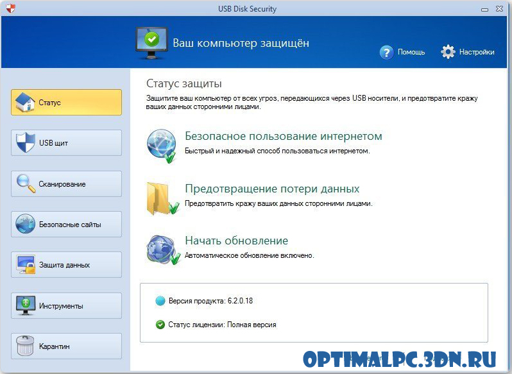The width and height of the screenshot is (512, 374).
Task: Open the USB щит section
Action: tap(66, 142)
